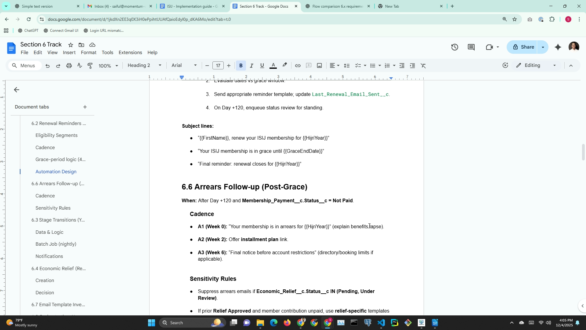Click the insert link icon

pos(298,66)
